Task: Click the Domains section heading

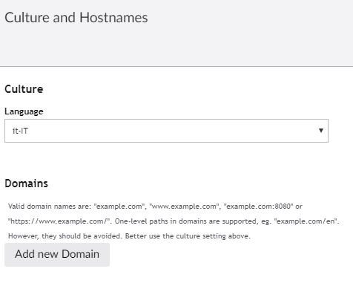Action: click(26, 183)
